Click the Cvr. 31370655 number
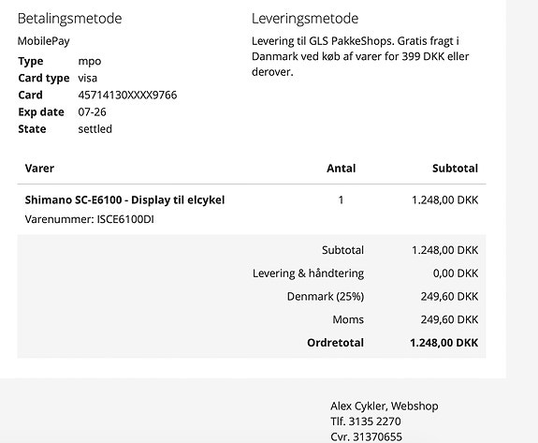 pos(366,436)
